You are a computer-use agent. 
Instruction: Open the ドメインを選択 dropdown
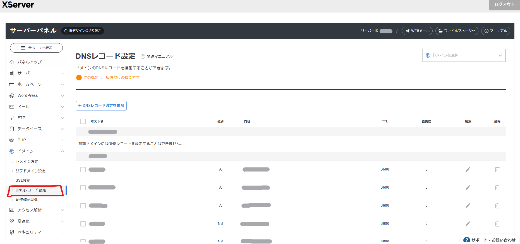pyautogui.click(x=464, y=55)
